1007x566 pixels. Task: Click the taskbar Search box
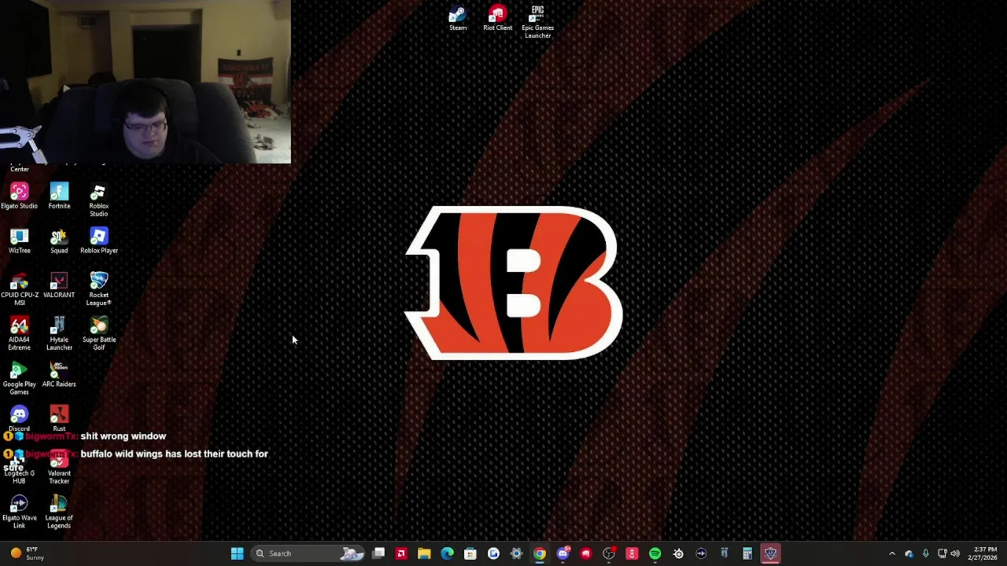click(308, 553)
